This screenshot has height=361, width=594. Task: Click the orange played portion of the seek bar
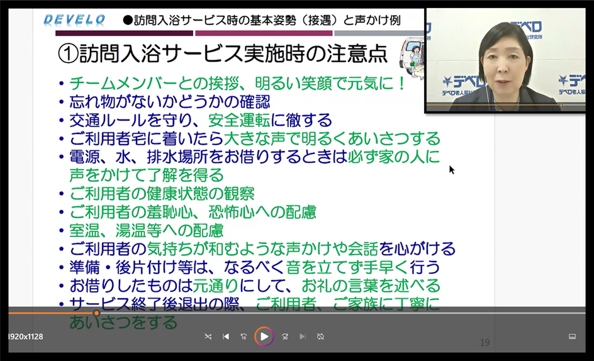[x=50, y=313]
